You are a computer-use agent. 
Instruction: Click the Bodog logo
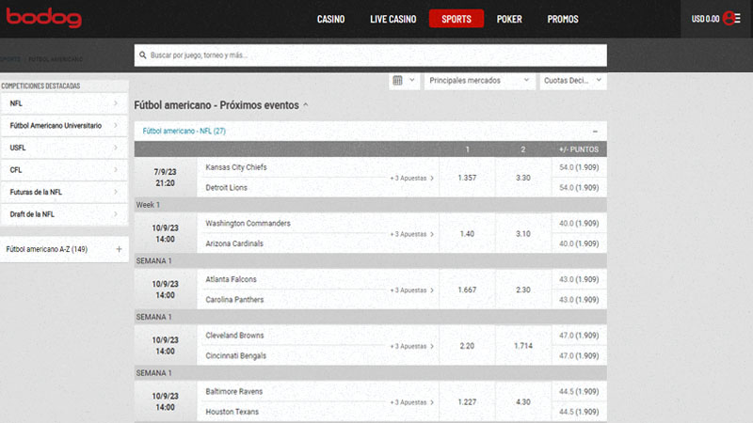click(x=44, y=19)
